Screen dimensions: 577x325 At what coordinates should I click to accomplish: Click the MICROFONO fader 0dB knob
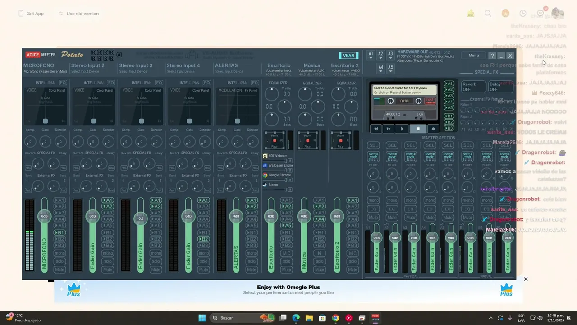click(44, 216)
